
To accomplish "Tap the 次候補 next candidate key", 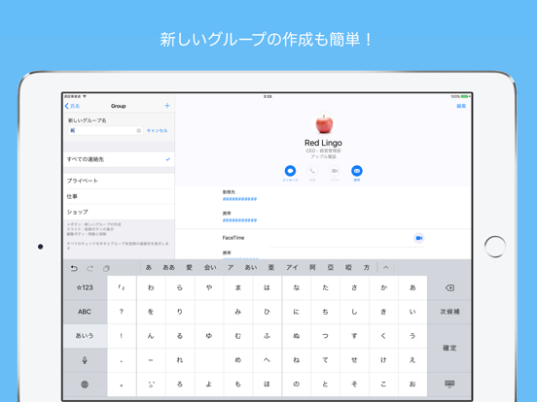I will (x=449, y=312).
